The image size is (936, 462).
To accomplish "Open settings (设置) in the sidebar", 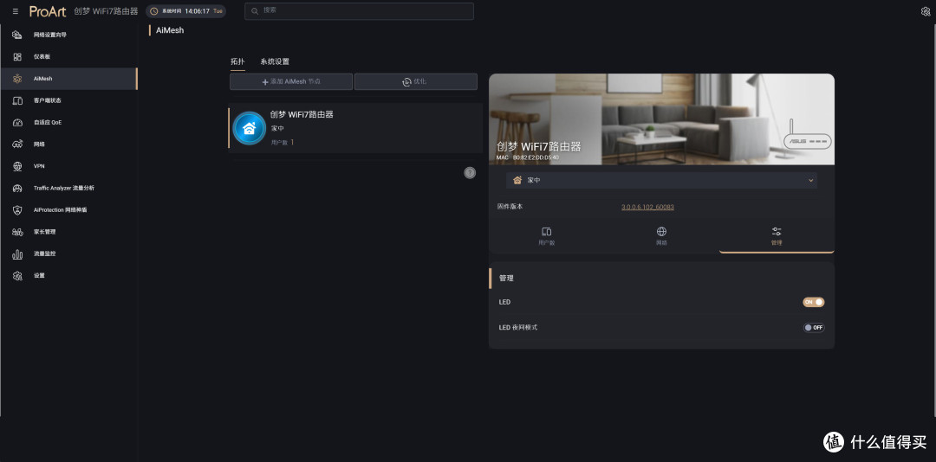I will [68, 275].
